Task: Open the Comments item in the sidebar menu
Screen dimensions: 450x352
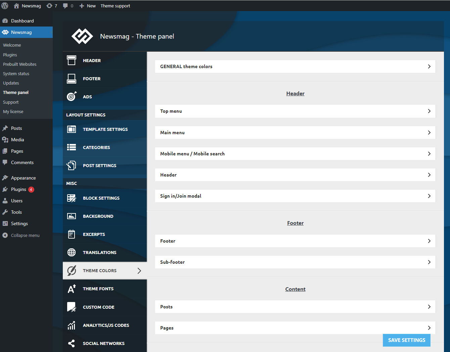Action: coord(22,162)
